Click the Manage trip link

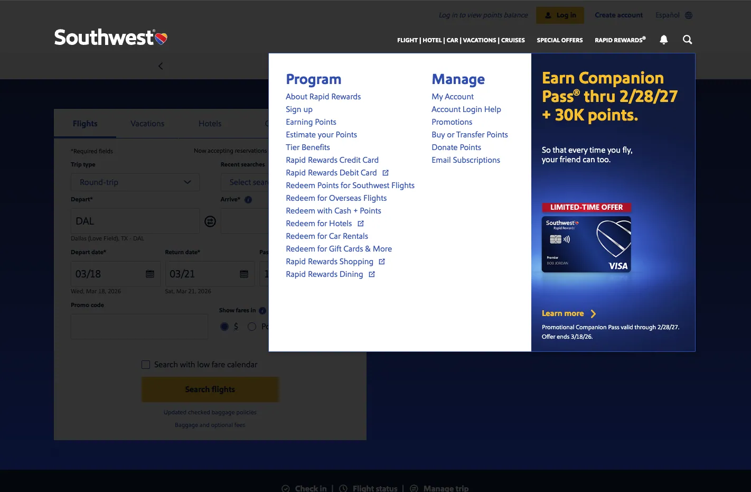[446, 489]
